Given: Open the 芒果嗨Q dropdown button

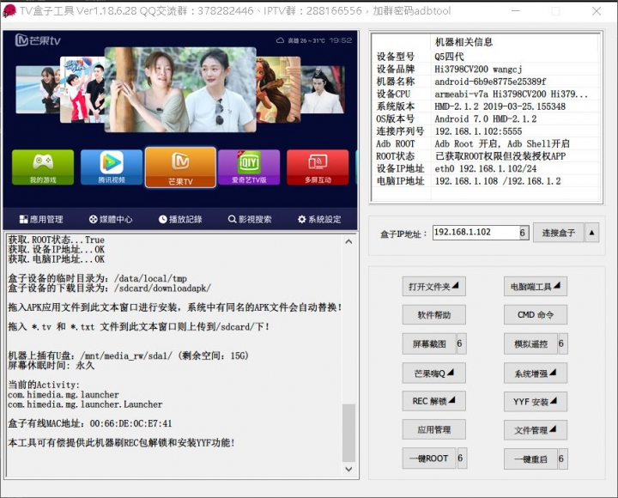Looking at the screenshot, I should 433,373.
